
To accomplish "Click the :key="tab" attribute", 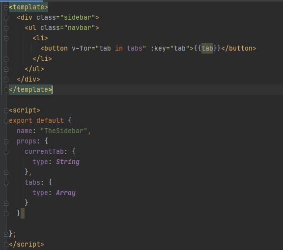I will click(170, 48).
